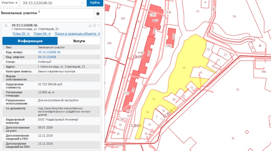
Task: Select the Информация tab
Action: 30,41
